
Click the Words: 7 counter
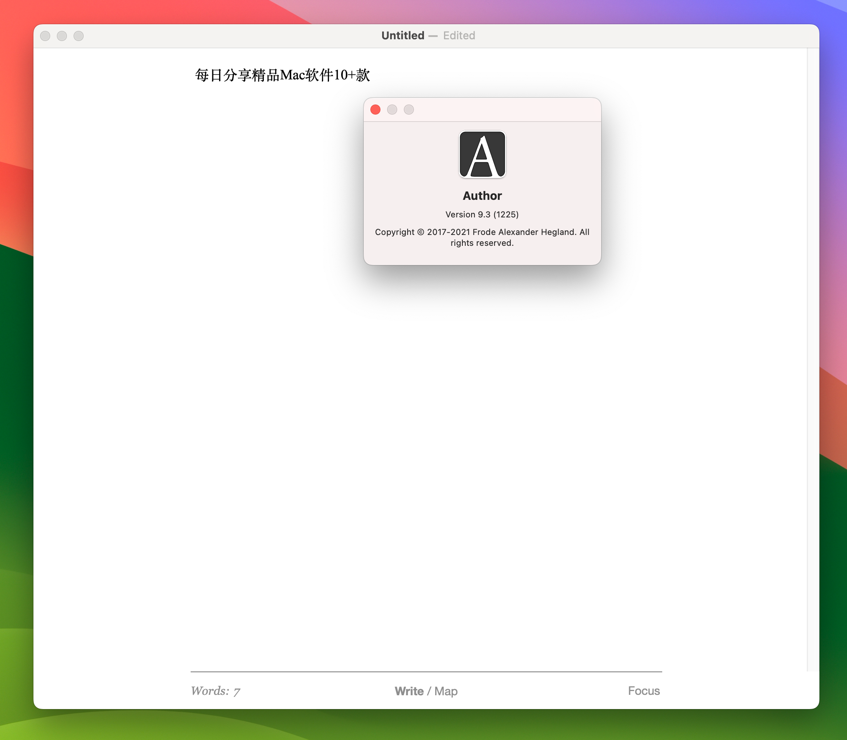click(216, 691)
